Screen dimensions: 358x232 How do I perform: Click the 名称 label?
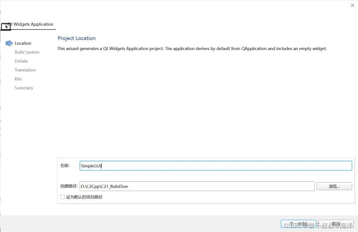point(65,166)
